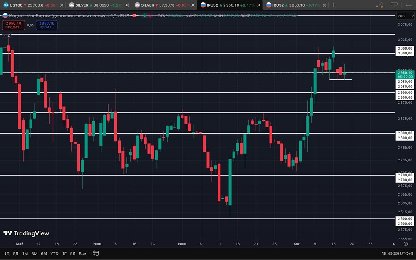
Task: Select the 1Г time range
Action: (64, 253)
